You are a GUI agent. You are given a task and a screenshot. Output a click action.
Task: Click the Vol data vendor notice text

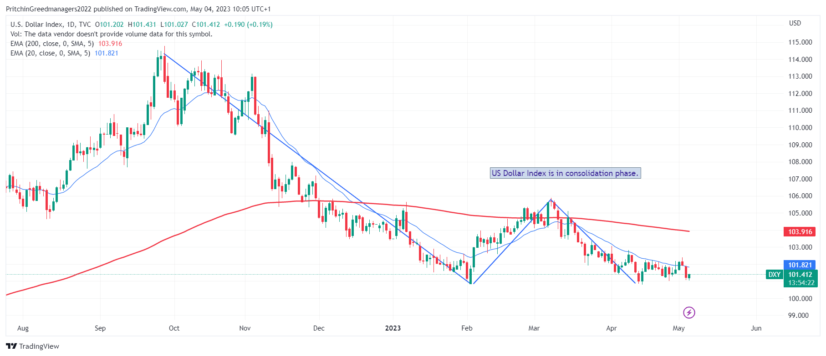tap(111, 34)
